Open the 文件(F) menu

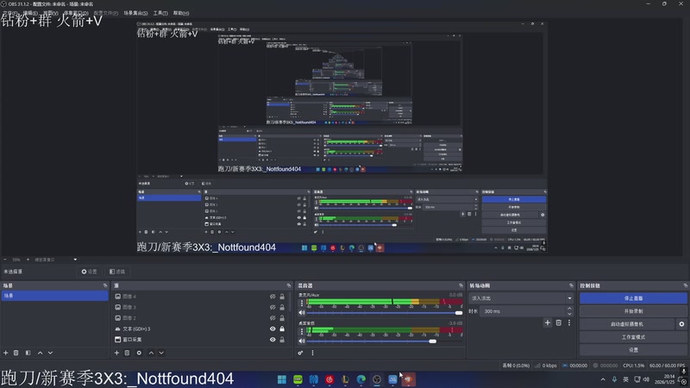click(x=10, y=13)
